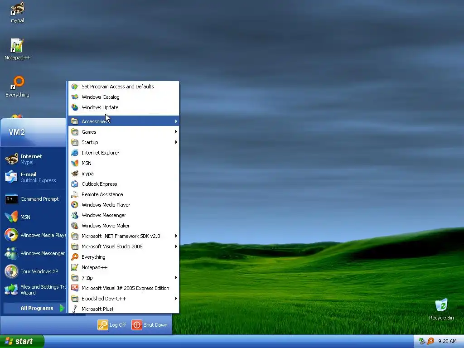Click the Command Prompt text label
Screen dimensions: 464x348
pyautogui.click(x=39, y=199)
